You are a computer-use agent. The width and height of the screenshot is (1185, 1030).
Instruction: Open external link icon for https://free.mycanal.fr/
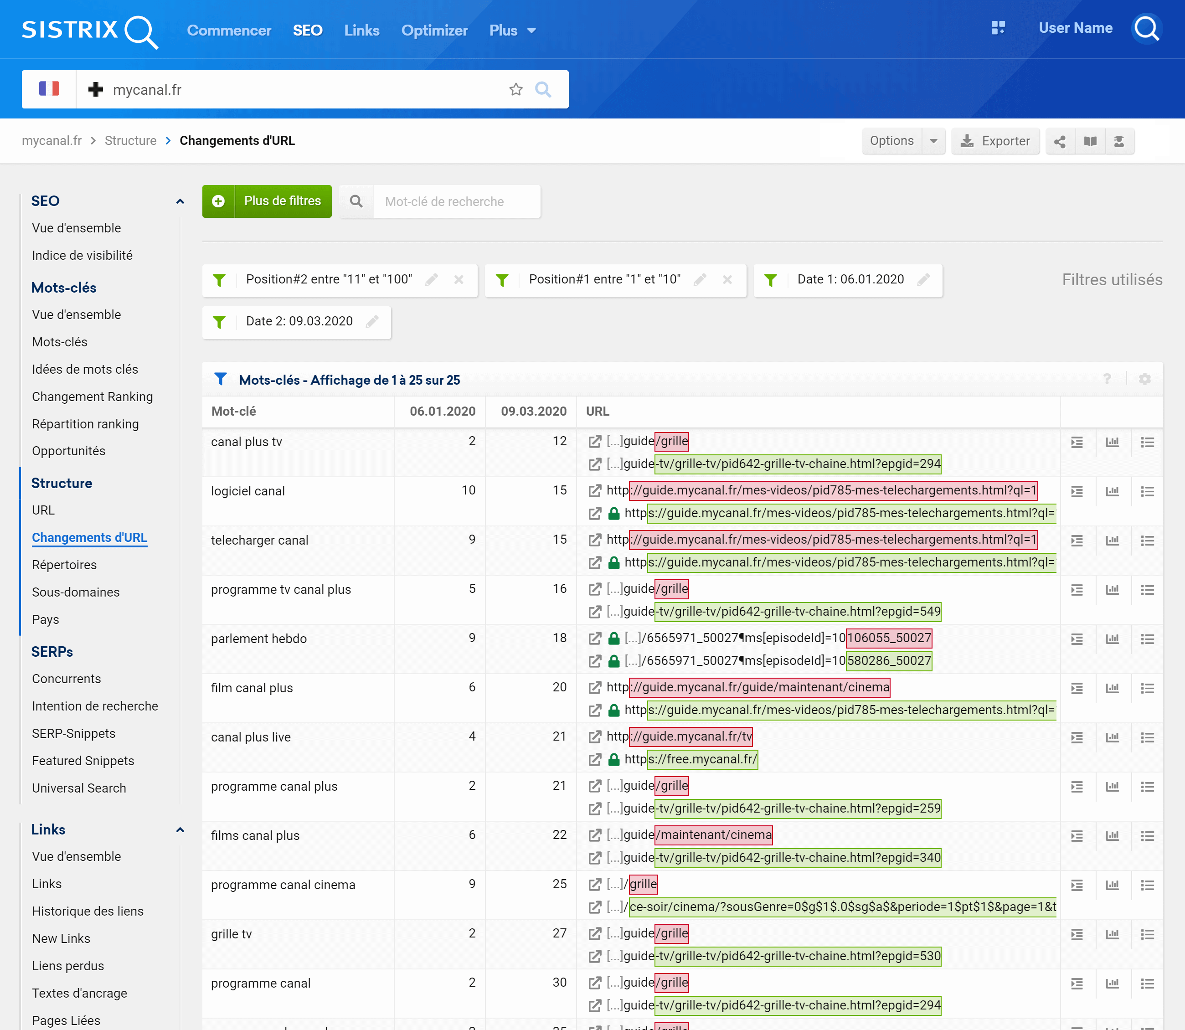click(595, 760)
